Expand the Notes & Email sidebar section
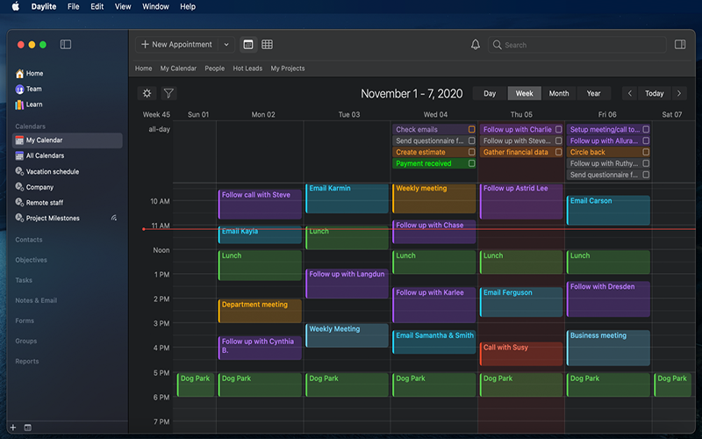702x439 pixels. tap(36, 300)
